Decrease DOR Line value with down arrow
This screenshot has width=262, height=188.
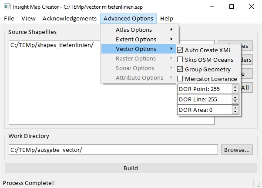[235, 101]
